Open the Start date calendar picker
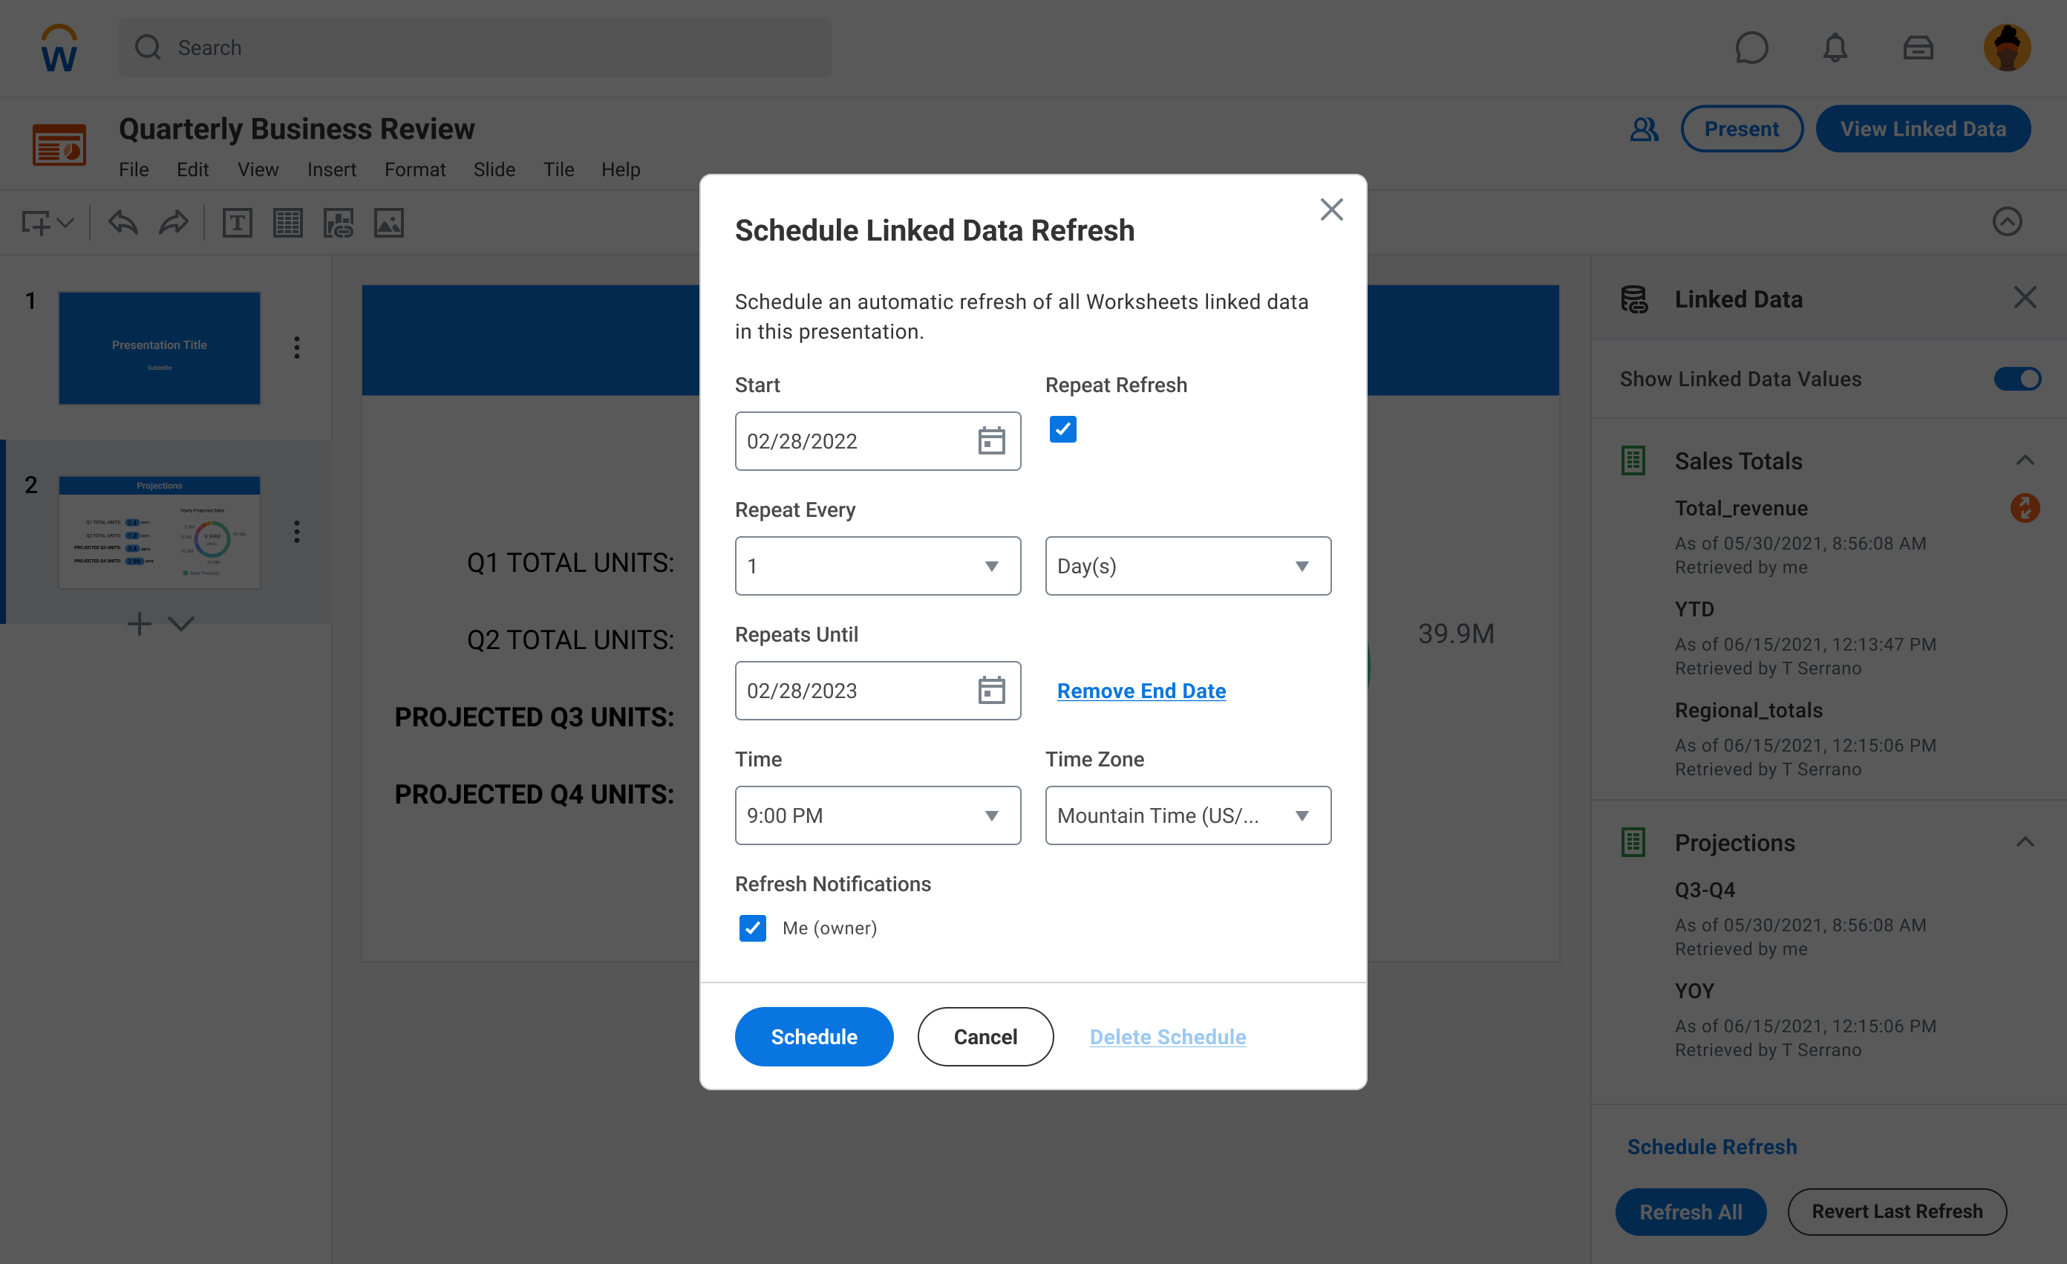Image resolution: width=2067 pixels, height=1264 pixels. (x=990, y=440)
